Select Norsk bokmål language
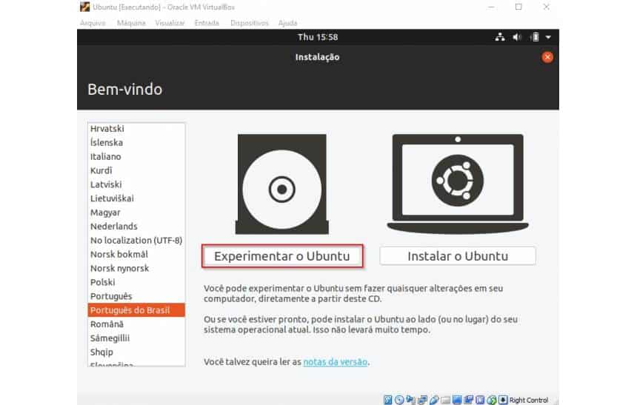Viewport: 637px width, 405px height. tap(136, 254)
